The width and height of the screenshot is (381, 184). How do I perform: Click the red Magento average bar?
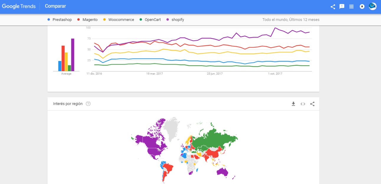[63, 58]
